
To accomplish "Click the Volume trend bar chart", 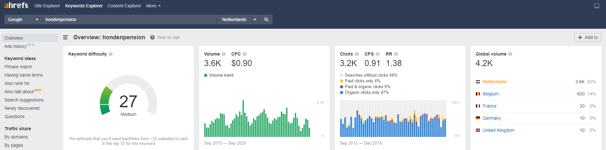I will click(257, 118).
